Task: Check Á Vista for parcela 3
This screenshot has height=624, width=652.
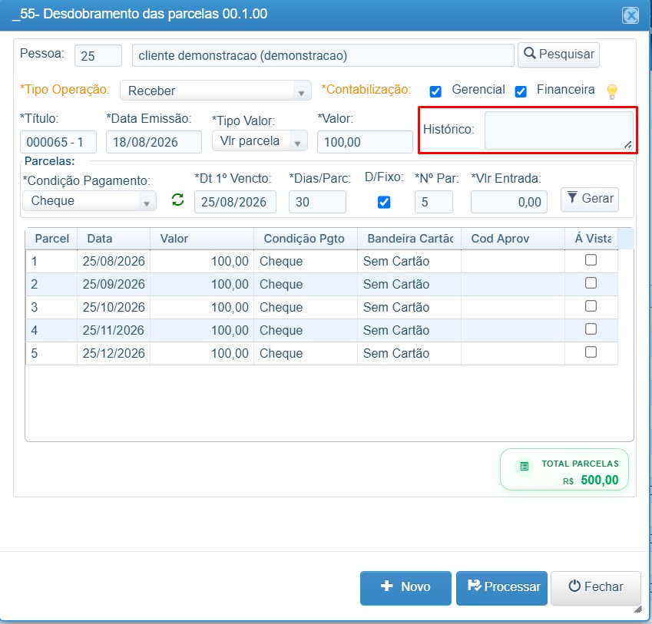Action: (x=591, y=306)
